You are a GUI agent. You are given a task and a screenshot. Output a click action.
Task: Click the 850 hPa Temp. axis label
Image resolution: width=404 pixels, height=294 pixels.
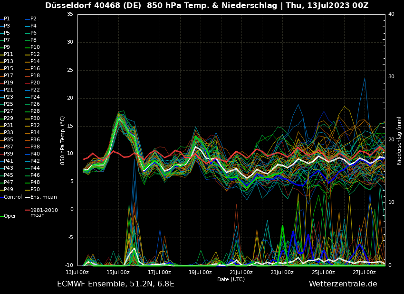coord(63,140)
